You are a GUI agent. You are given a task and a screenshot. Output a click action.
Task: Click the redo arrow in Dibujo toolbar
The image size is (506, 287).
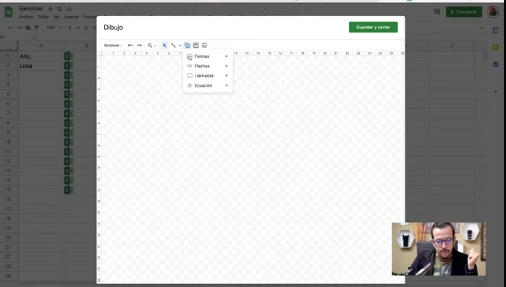(139, 46)
